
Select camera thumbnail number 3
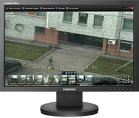pyautogui.click(x=31, y=80)
